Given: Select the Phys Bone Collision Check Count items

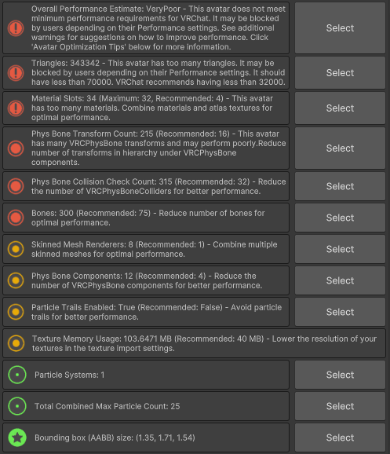Looking at the screenshot, I should (x=340, y=186).
